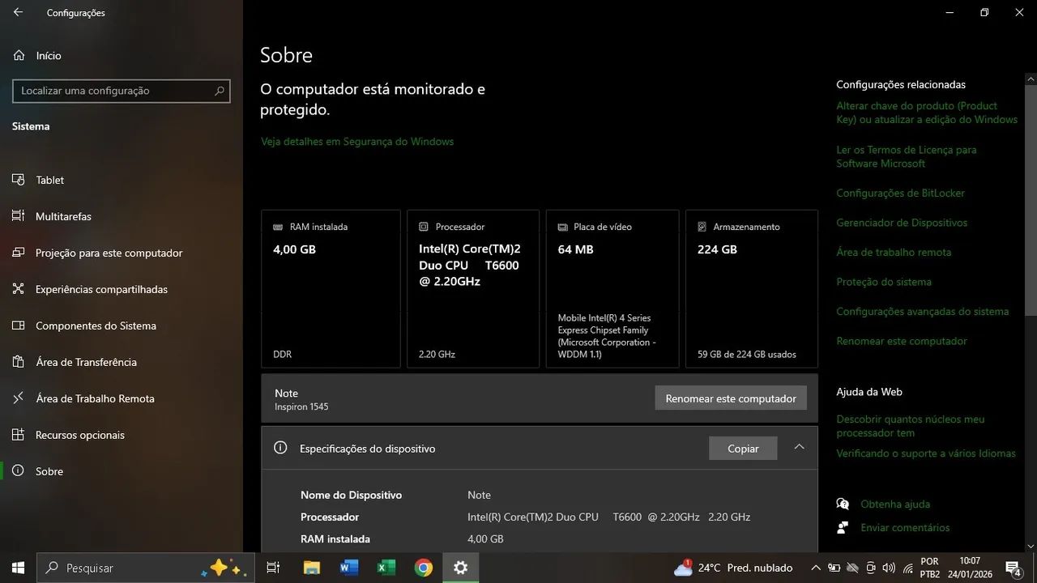This screenshot has width=1037, height=583.
Task: Open the volume control in tray
Action: (890, 568)
